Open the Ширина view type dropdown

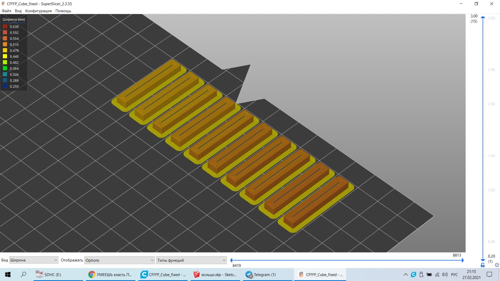tap(34, 260)
